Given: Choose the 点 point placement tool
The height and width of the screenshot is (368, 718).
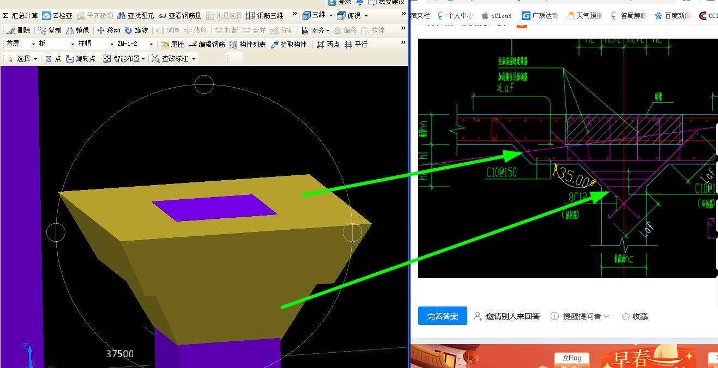Looking at the screenshot, I should (53, 59).
